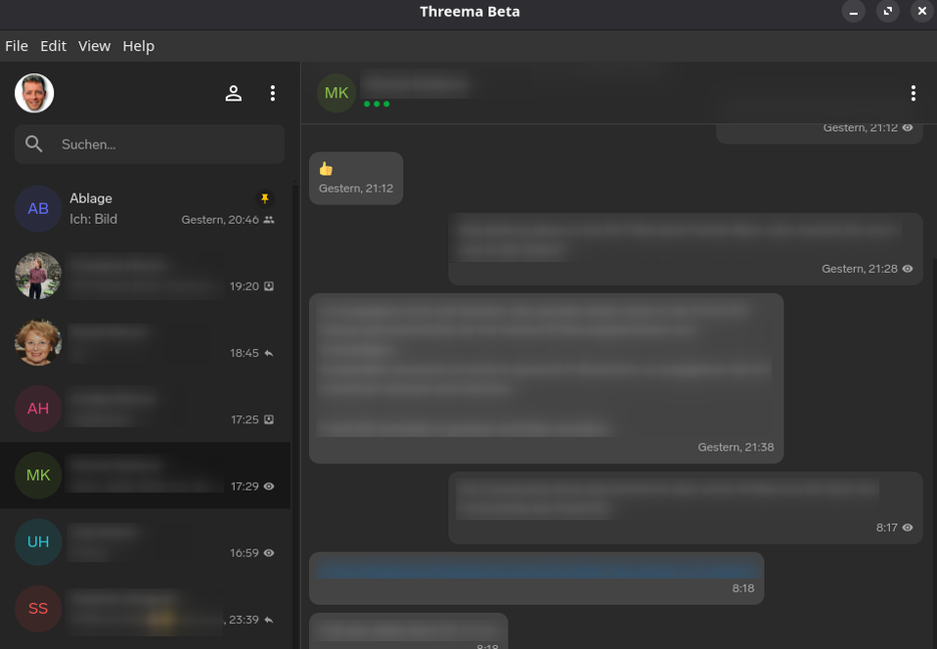Click the avatar photo of the person standing outdoors
The width and height of the screenshot is (937, 649).
point(38,276)
